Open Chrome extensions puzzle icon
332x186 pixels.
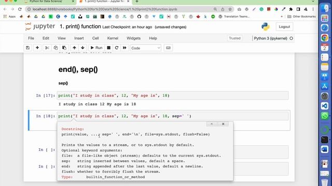pos(291,9)
